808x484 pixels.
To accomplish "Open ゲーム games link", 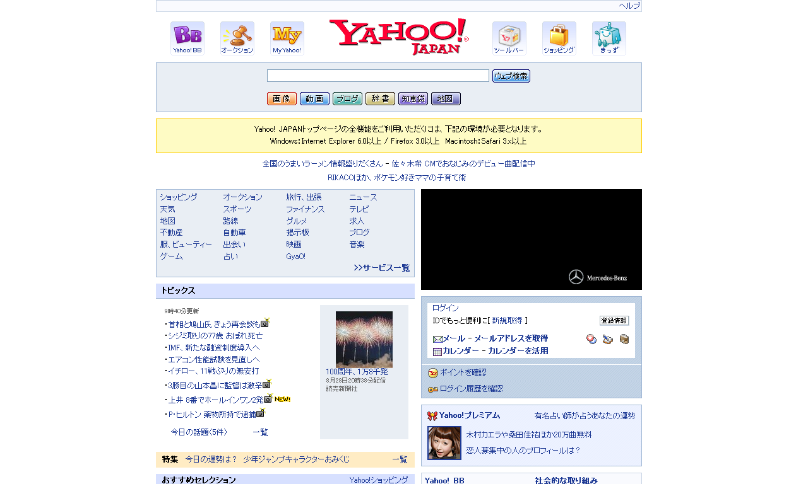I will 171,256.
